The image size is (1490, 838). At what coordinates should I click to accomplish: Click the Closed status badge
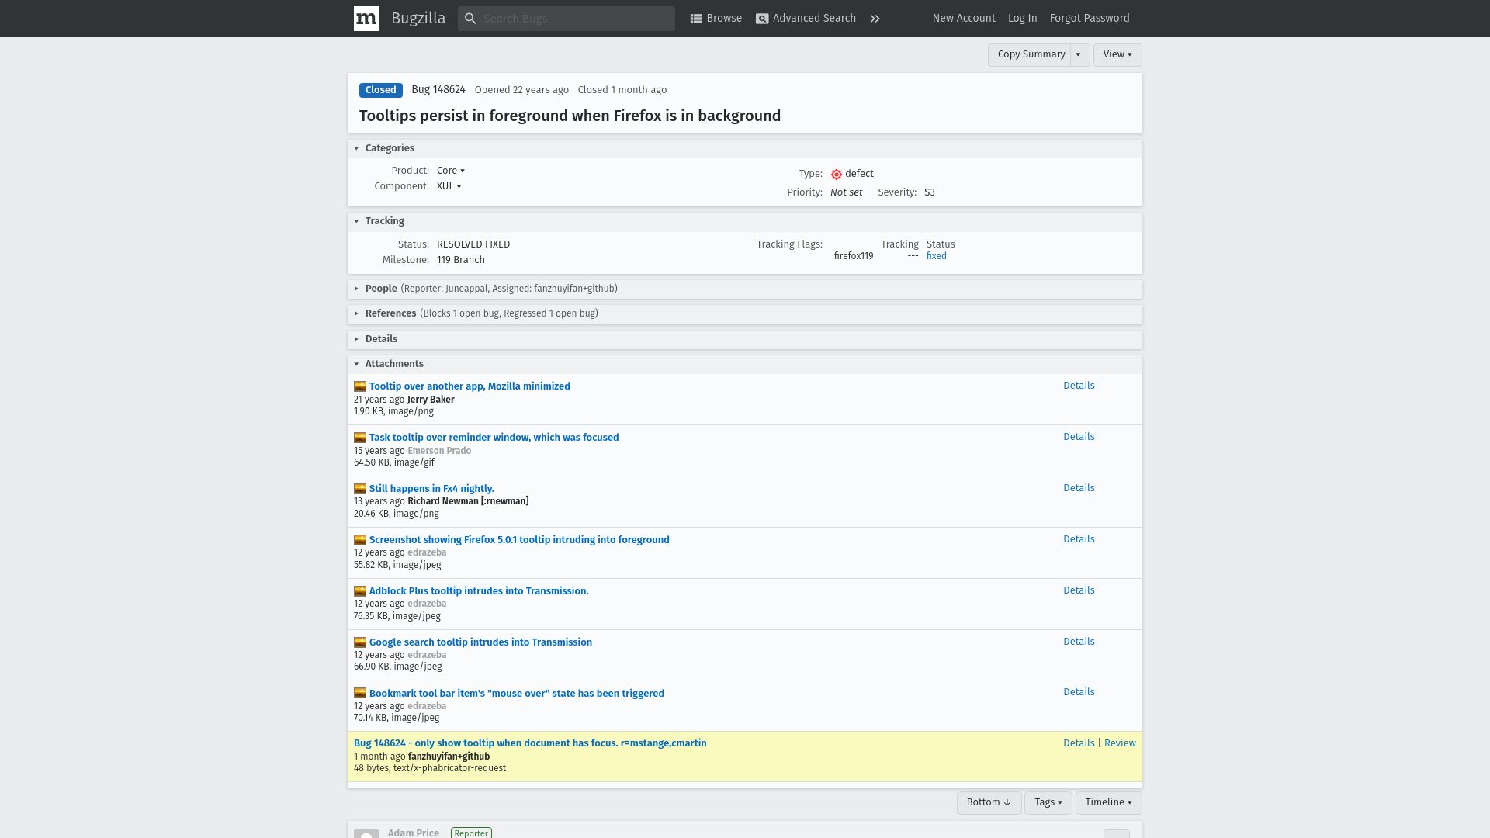point(381,90)
